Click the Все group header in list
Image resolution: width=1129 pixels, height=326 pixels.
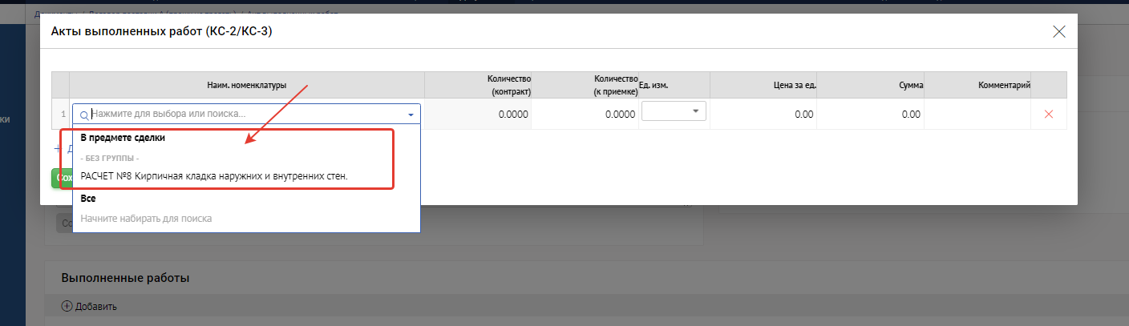(x=88, y=198)
